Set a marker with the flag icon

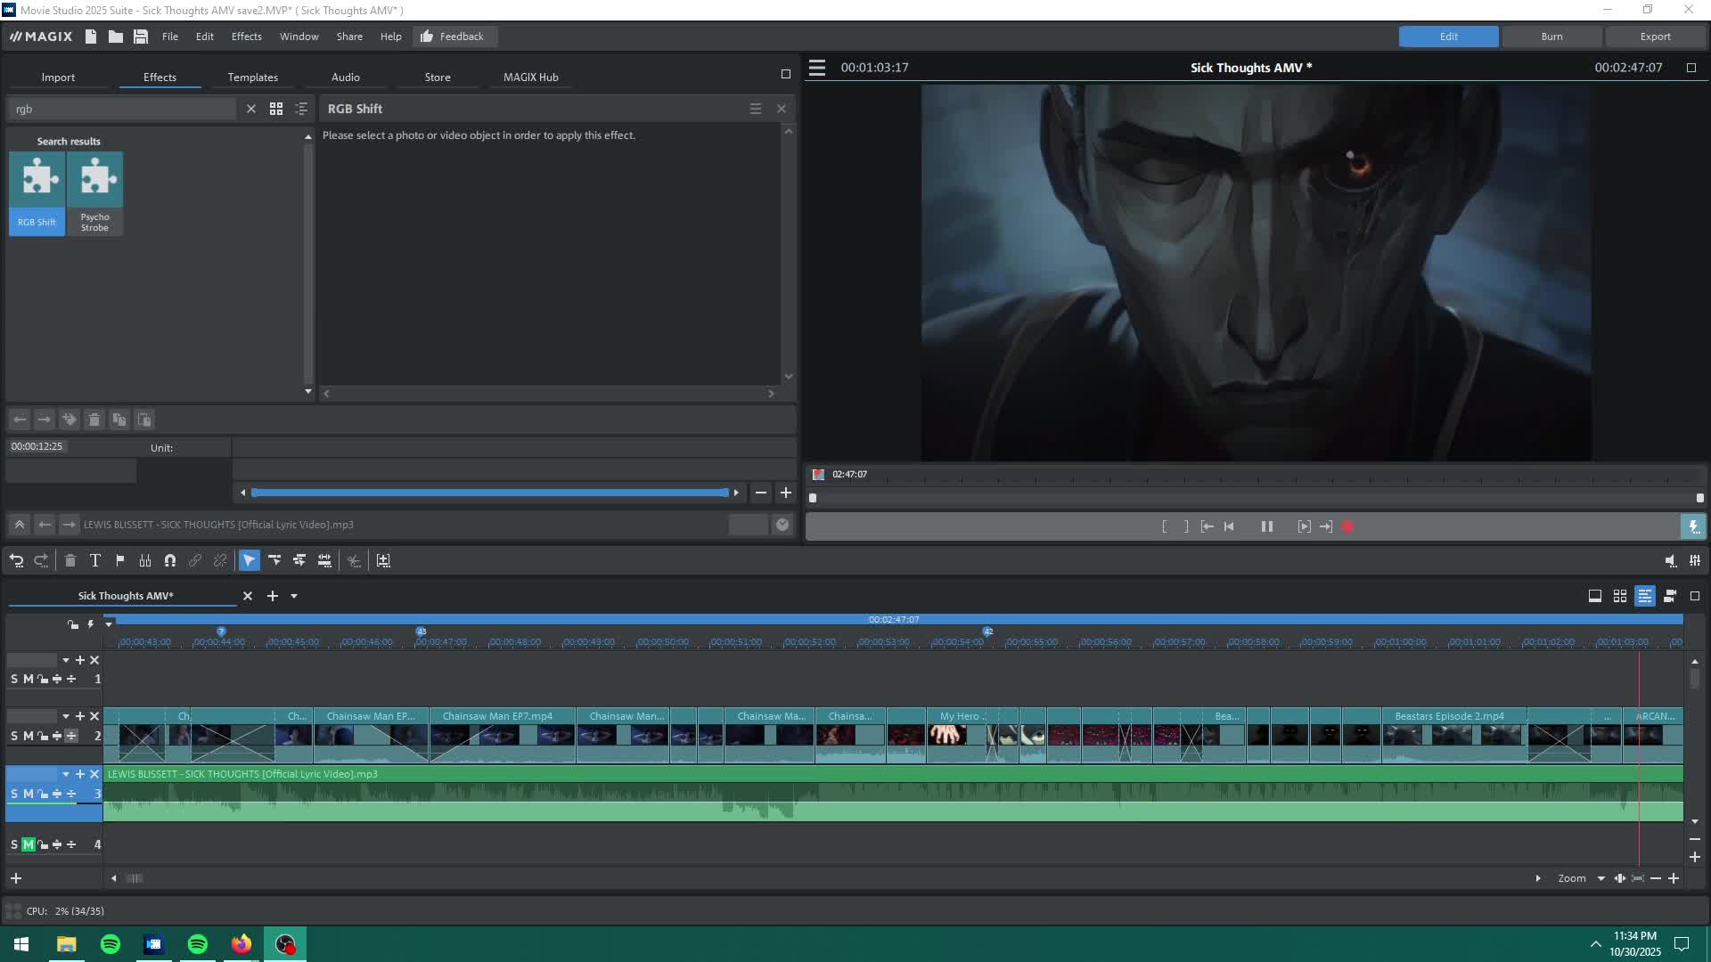point(120,560)
